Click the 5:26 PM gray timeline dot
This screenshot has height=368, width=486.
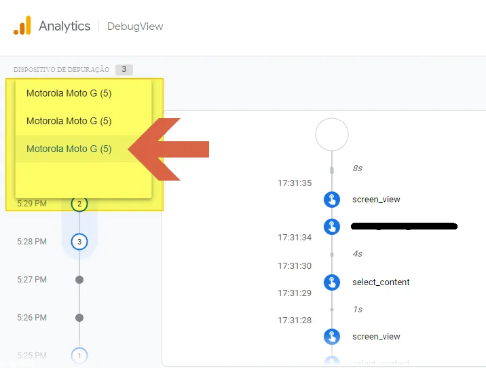79,318
